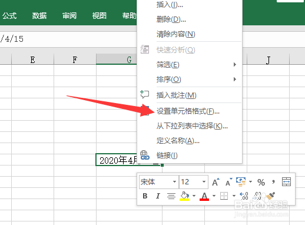The width and height of the screenshot is (305, 225).
Task: Click the fill handle of selected cell
Action: [162, 166]
